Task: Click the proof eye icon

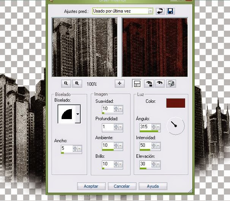Action: point(160,83)
